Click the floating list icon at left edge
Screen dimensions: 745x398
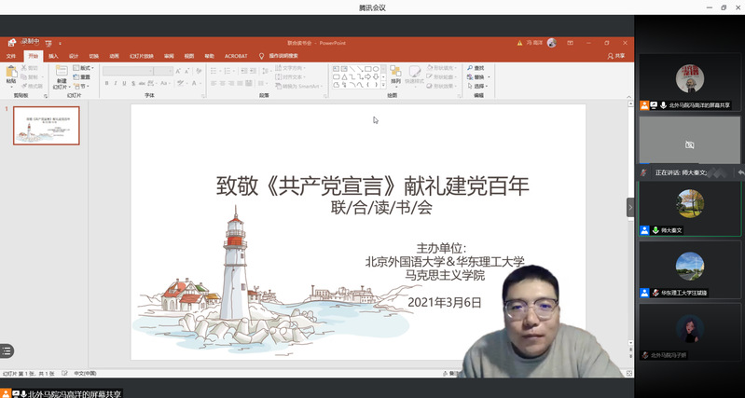(x=6, y=350)
